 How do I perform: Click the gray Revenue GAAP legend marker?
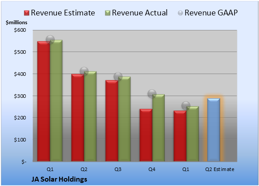(x=180, y=13)
